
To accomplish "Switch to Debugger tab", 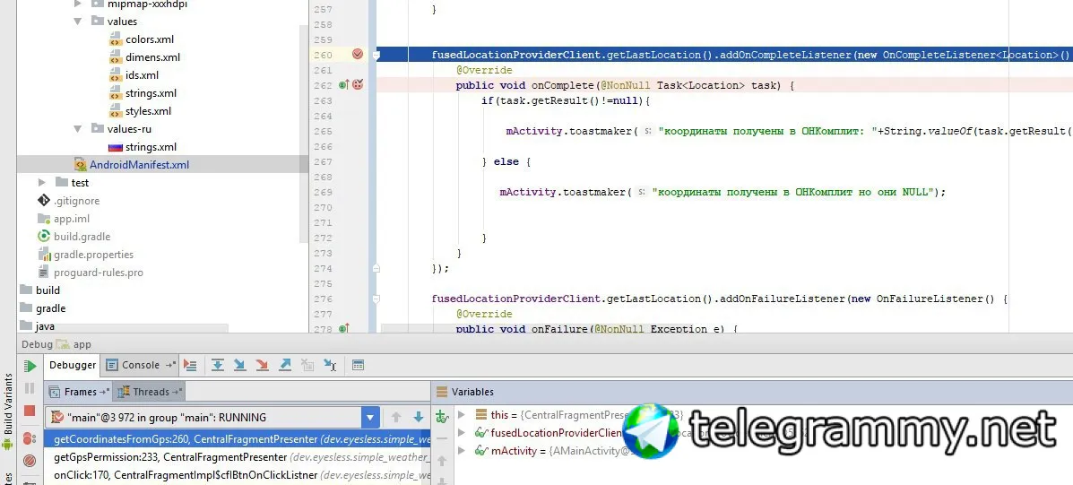I will [72, 365].
